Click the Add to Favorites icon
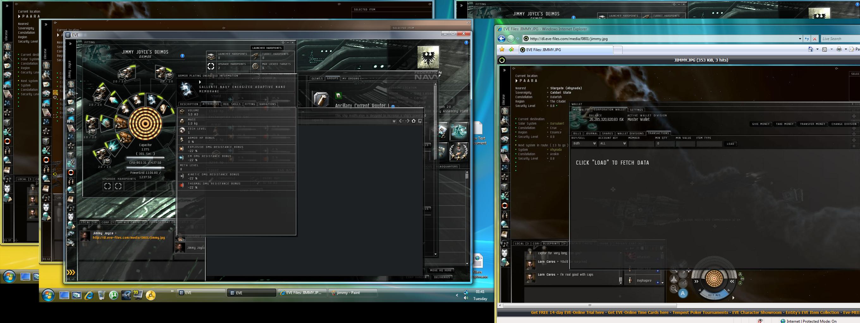The width and height of the screenshot is (860, 323). (512, 50)
